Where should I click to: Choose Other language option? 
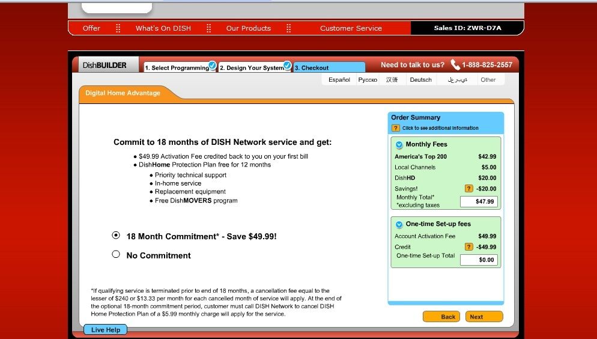[488, 79]
